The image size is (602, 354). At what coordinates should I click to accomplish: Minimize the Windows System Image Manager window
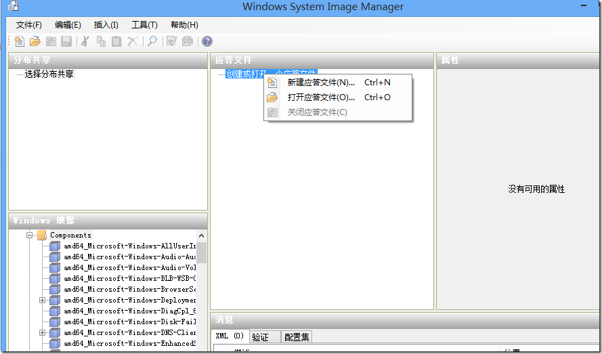(x=584, y=6)
